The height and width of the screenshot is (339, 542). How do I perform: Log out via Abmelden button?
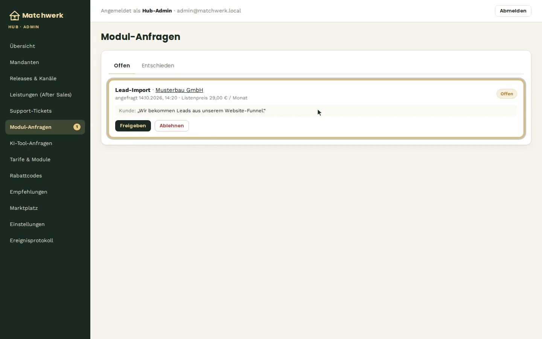(x=513, y=11)
